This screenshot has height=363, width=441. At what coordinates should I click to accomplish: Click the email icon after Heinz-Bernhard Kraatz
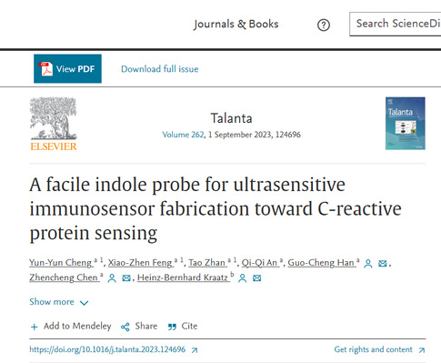point(256,277)
